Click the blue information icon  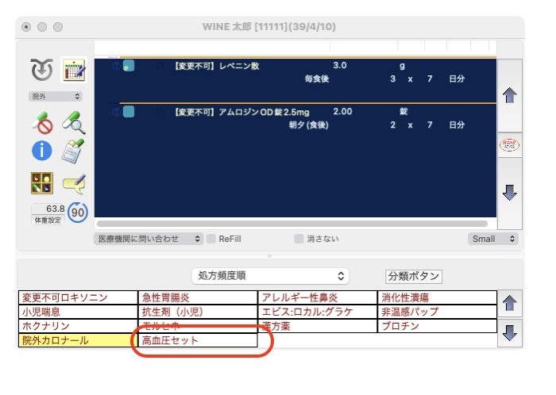pyautogui.click(x=41, y=150)
